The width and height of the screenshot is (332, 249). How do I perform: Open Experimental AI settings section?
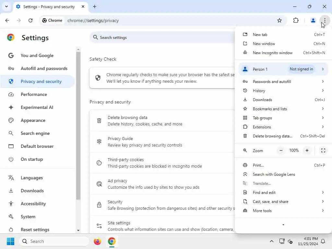pos(38,107)
